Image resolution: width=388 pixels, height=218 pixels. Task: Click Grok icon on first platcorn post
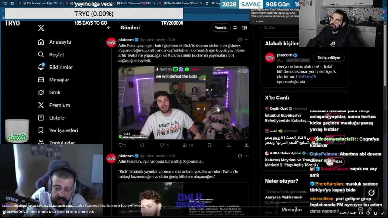click(x=240, y=40)
